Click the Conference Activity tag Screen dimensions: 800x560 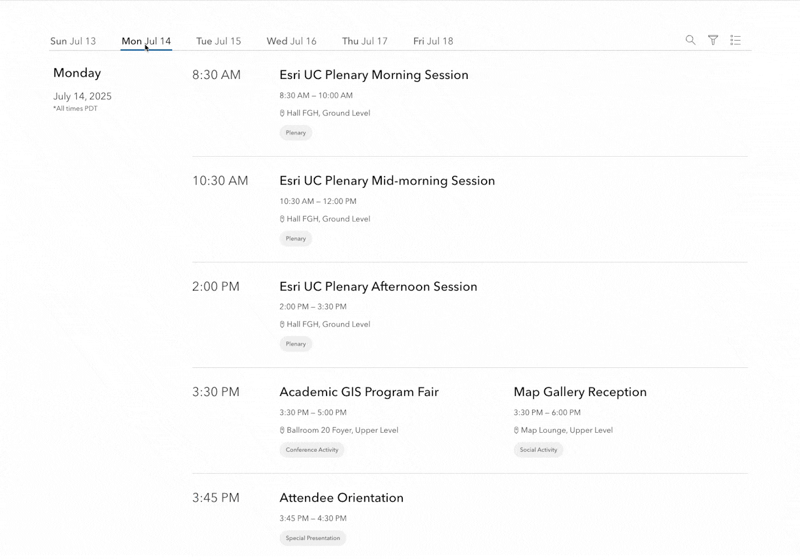(x=312, y=450)
